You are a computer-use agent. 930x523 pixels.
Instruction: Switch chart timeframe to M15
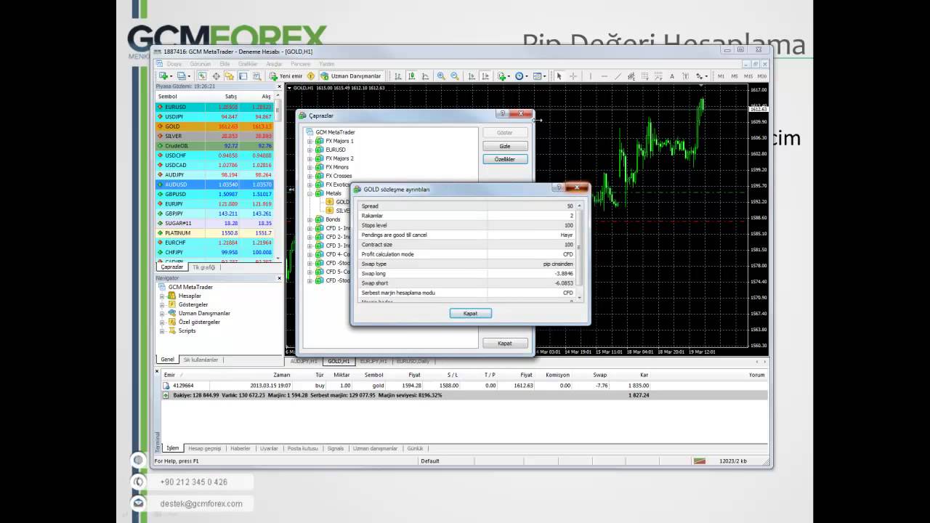click(748, 76)
